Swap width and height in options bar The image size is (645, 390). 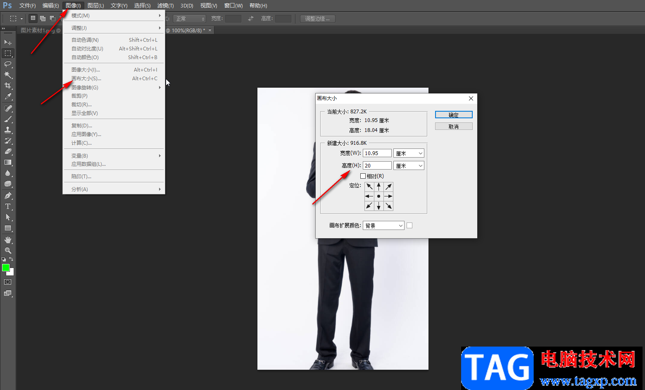[251, 19]
